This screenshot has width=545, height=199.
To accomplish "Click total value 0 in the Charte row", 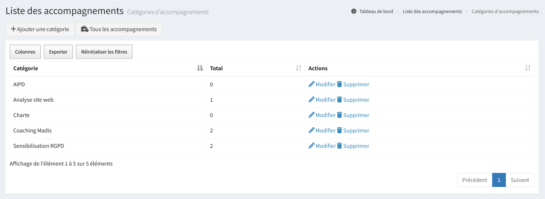I will [211, 115].
